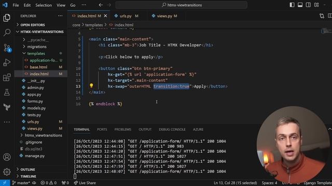This screenshot has height=186, width=332.
Task: Open changes compare icon in editor toolbar
Action: click(x=322, y=16)
